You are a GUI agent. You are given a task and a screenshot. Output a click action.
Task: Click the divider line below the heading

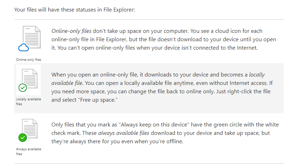tap(149, 19)
